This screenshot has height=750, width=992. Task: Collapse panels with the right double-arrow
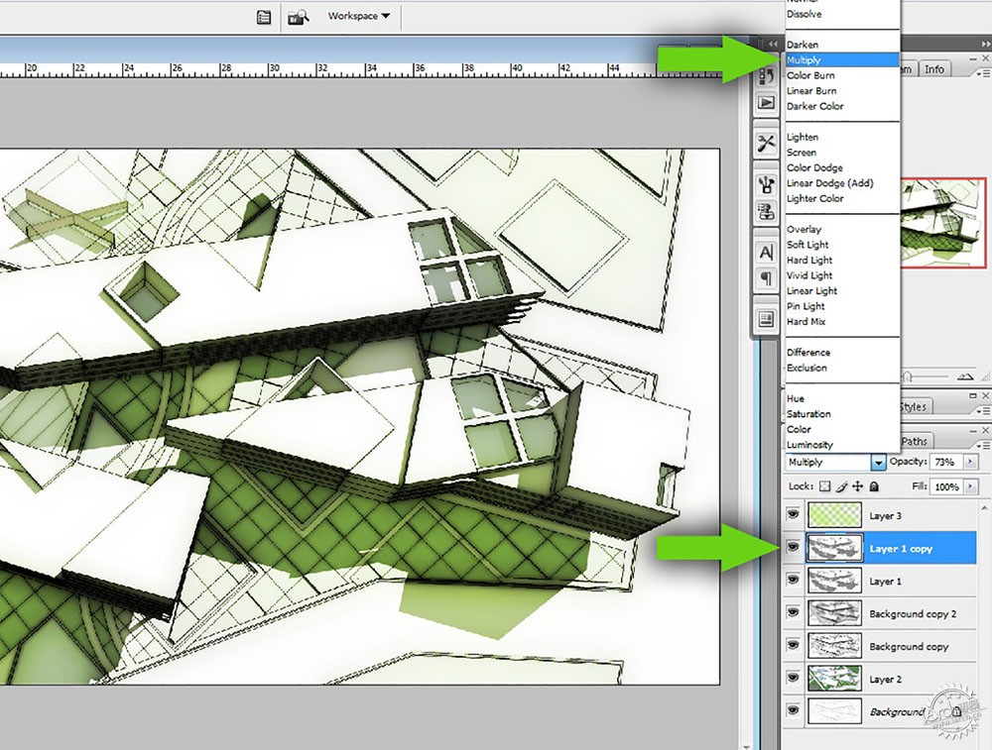[x=986, y=44]
